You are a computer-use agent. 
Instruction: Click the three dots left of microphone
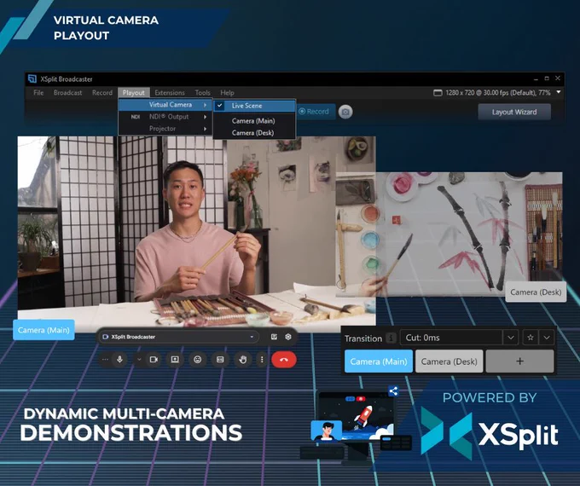pyautogui.click(x=105, y=360)
